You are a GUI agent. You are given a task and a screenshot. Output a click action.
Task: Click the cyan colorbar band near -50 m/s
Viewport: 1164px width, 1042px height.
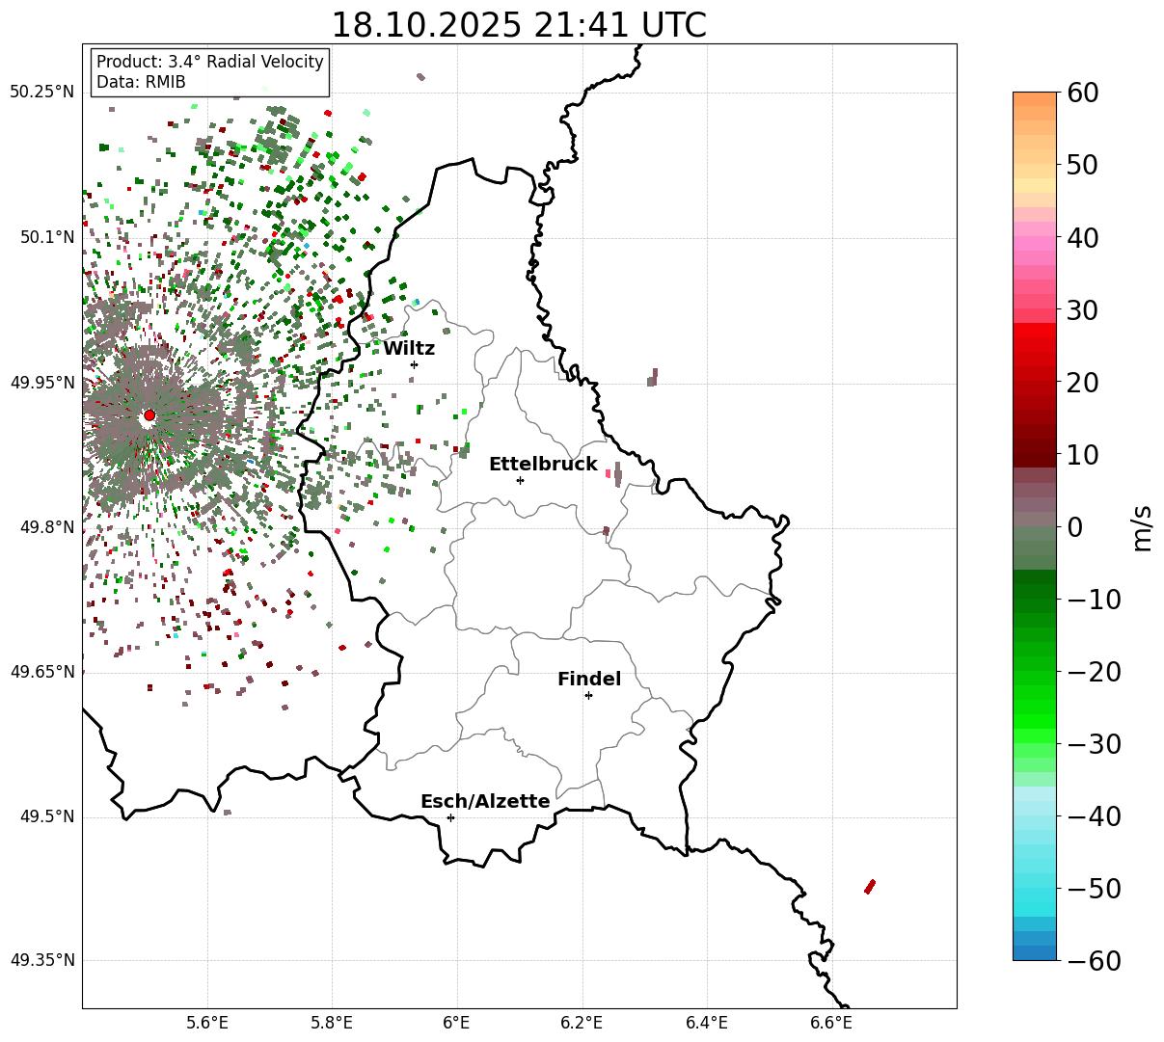tap(1035, 894)
